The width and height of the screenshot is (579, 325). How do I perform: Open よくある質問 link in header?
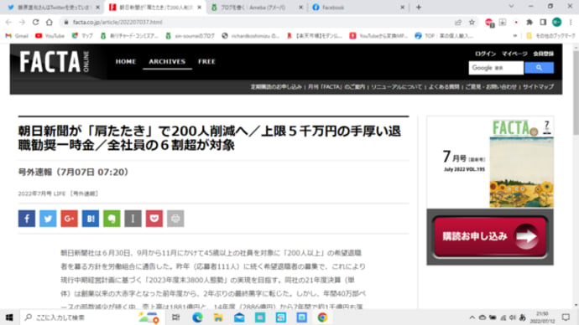click(444, 87)
